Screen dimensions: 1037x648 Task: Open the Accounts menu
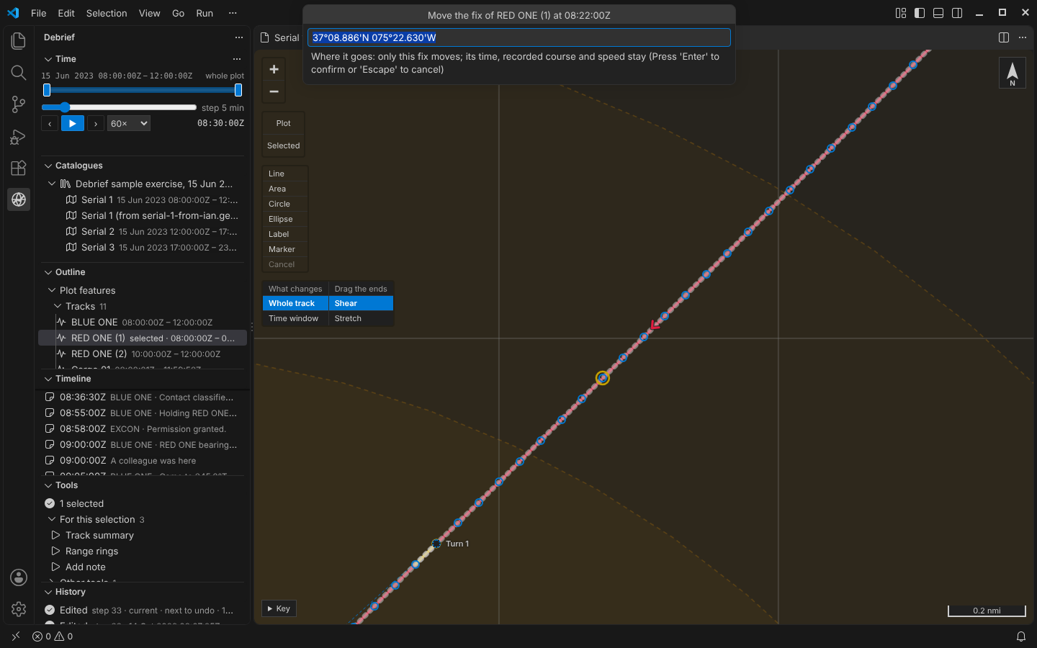pyautogui.click(x=19, y=577)
